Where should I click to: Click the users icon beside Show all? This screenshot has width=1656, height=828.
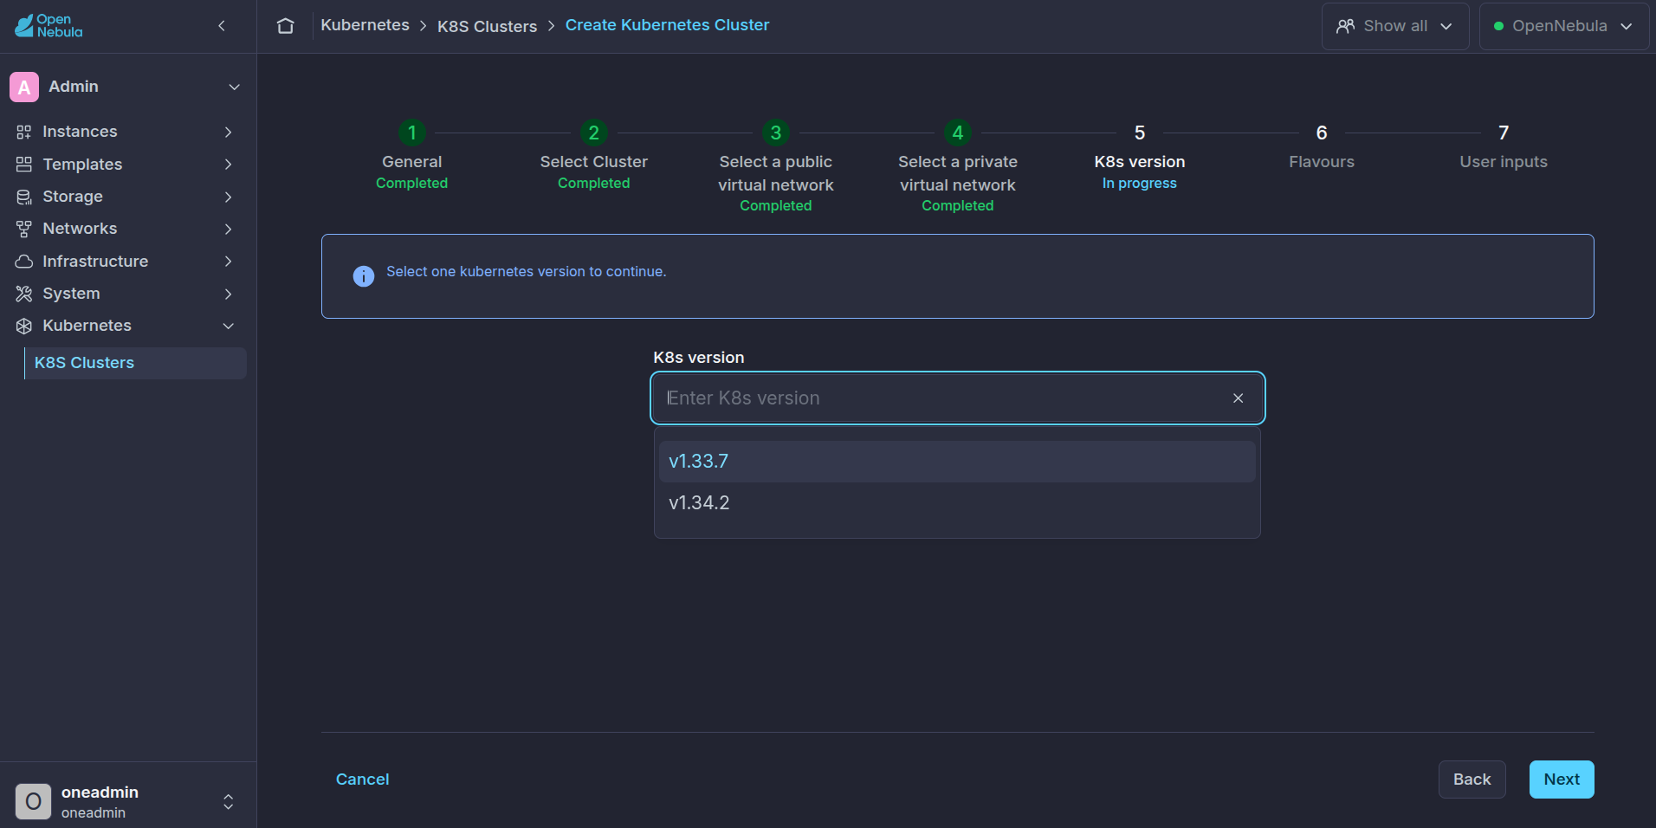click(x=1345, y=26)
